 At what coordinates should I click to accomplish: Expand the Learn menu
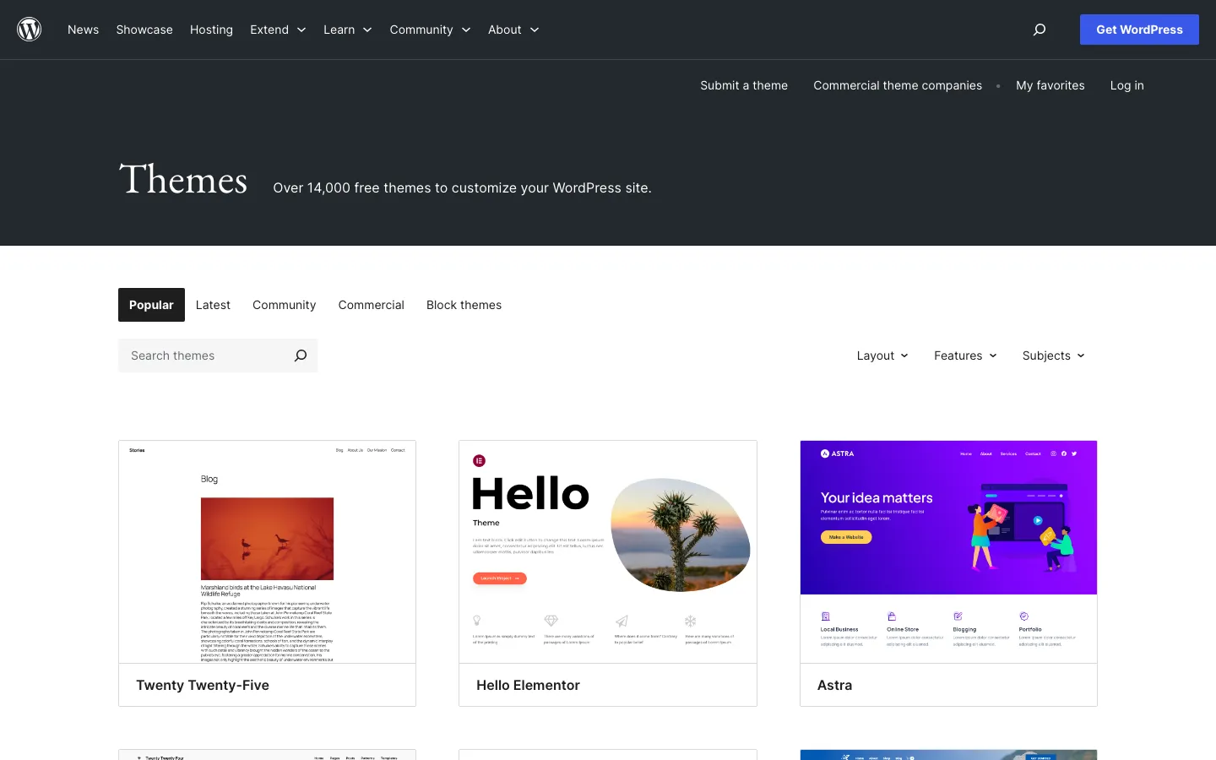[348, 30]
